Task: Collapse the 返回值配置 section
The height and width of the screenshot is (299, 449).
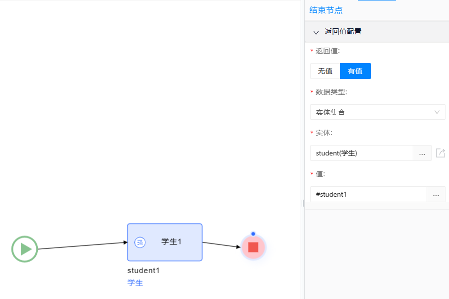Action: (x=316, y=32)
